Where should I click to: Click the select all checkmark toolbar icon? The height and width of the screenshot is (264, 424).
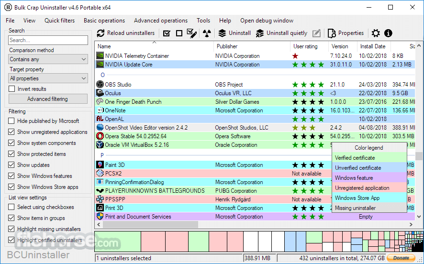(167, 33)
